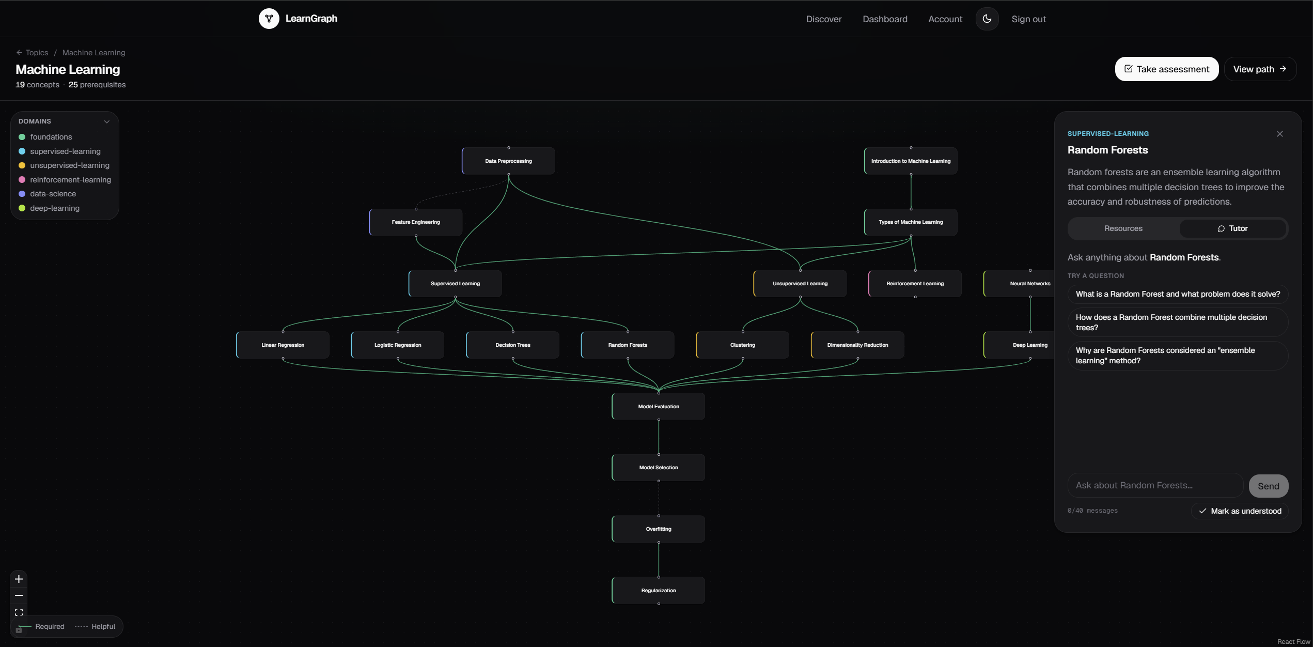The height and width of the screenshot is (647, 1313).
Task: Sign out of LearnGraph
Action: point(1028,19)
